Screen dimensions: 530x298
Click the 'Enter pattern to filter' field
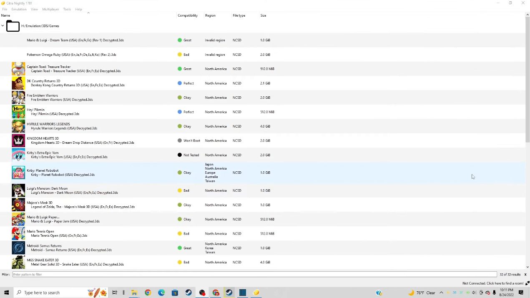coord(254,275)
